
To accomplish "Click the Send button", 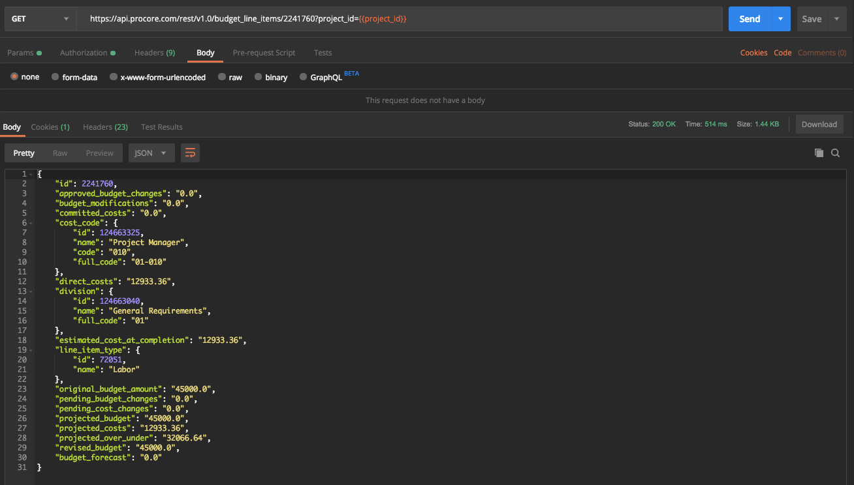I will coord(750,19).
